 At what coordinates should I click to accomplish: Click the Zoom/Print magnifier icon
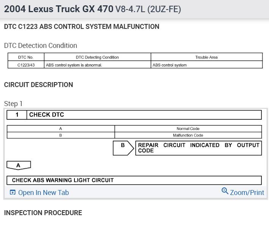(x=225, y=191)
